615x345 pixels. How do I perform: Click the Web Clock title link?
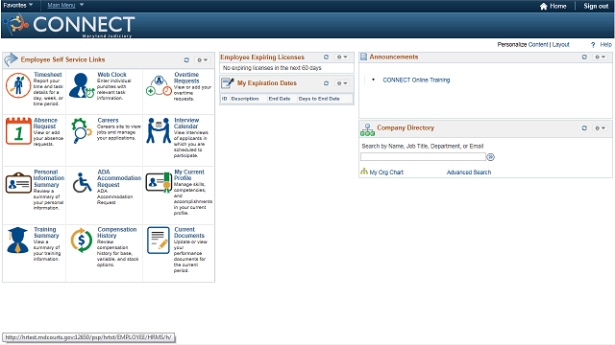pos(111,75)
